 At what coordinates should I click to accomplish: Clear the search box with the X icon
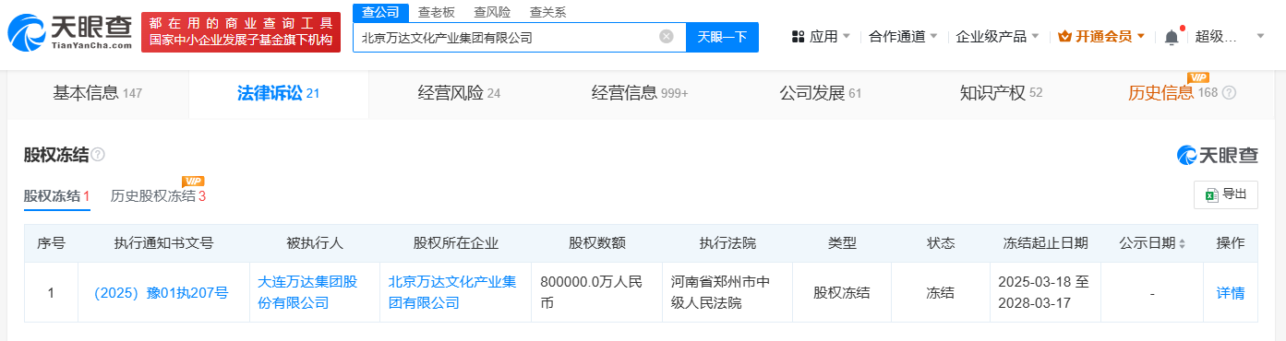coord(667,37)
